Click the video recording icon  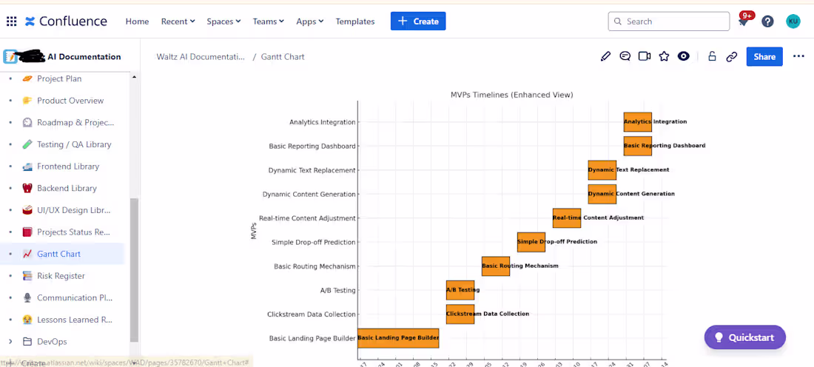[645, 56]
